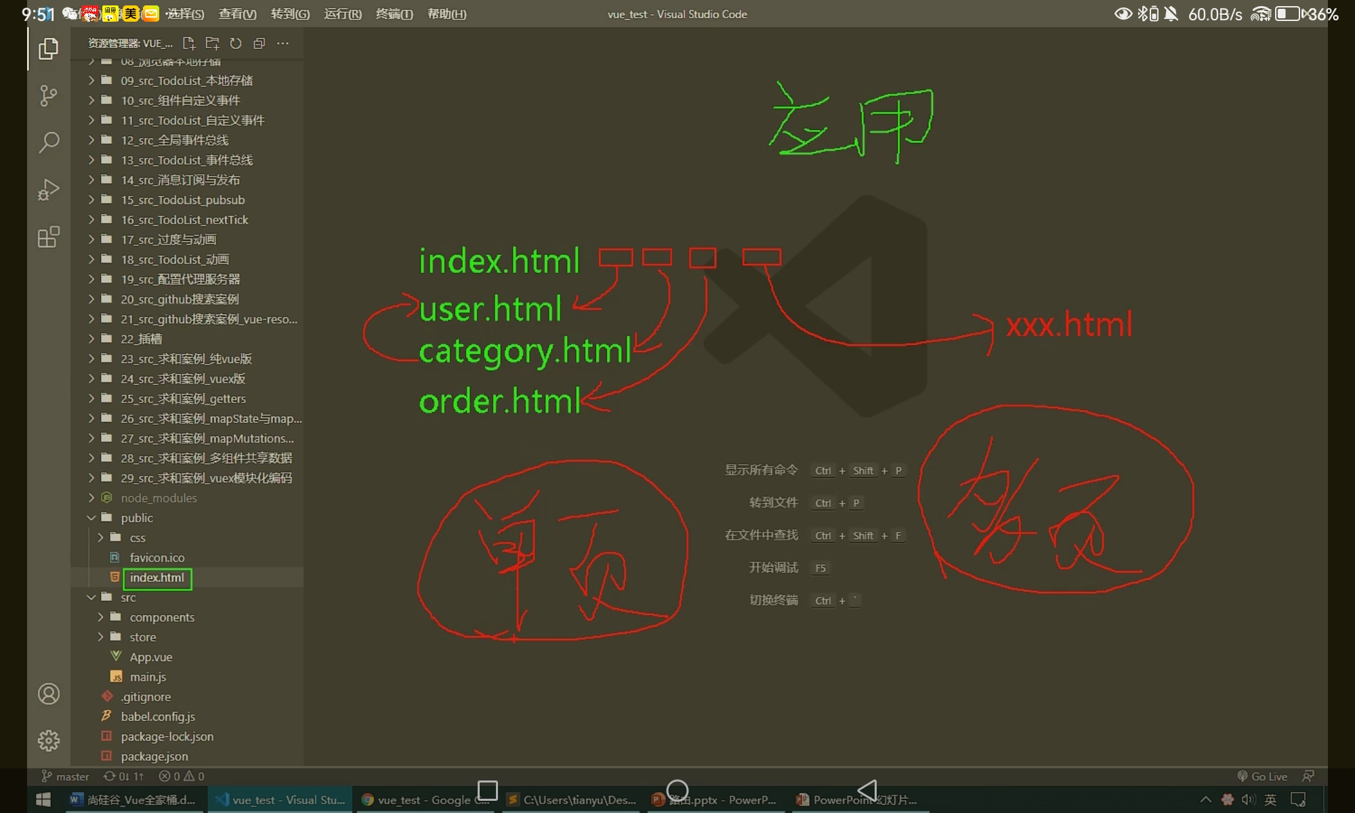
Task: Expand the 22_插槽 folder
Action: pos(141,339)
